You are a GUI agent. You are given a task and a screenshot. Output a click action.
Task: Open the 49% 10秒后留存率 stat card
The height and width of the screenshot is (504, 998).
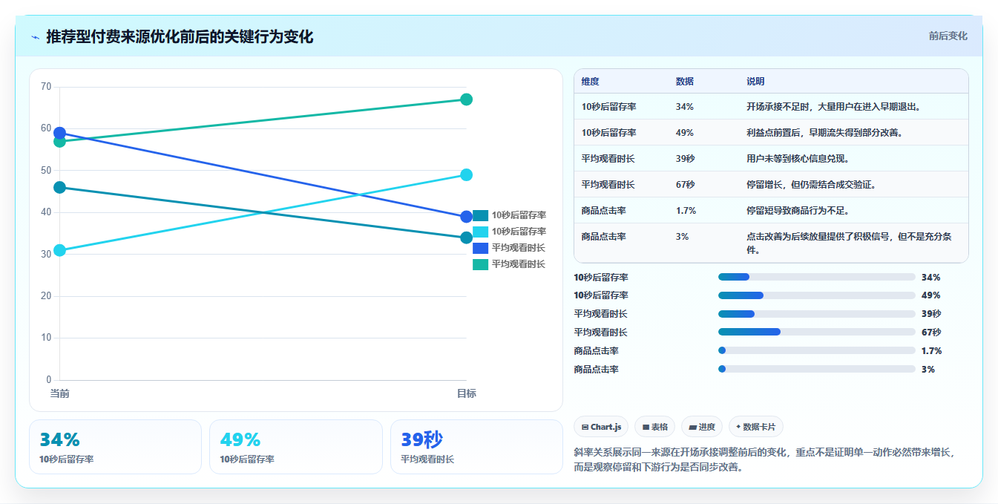click(295, 447)
